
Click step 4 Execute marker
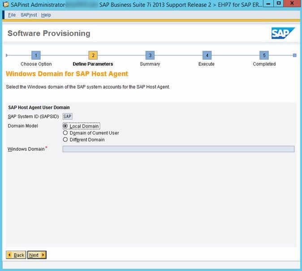[x=207, y=55]
